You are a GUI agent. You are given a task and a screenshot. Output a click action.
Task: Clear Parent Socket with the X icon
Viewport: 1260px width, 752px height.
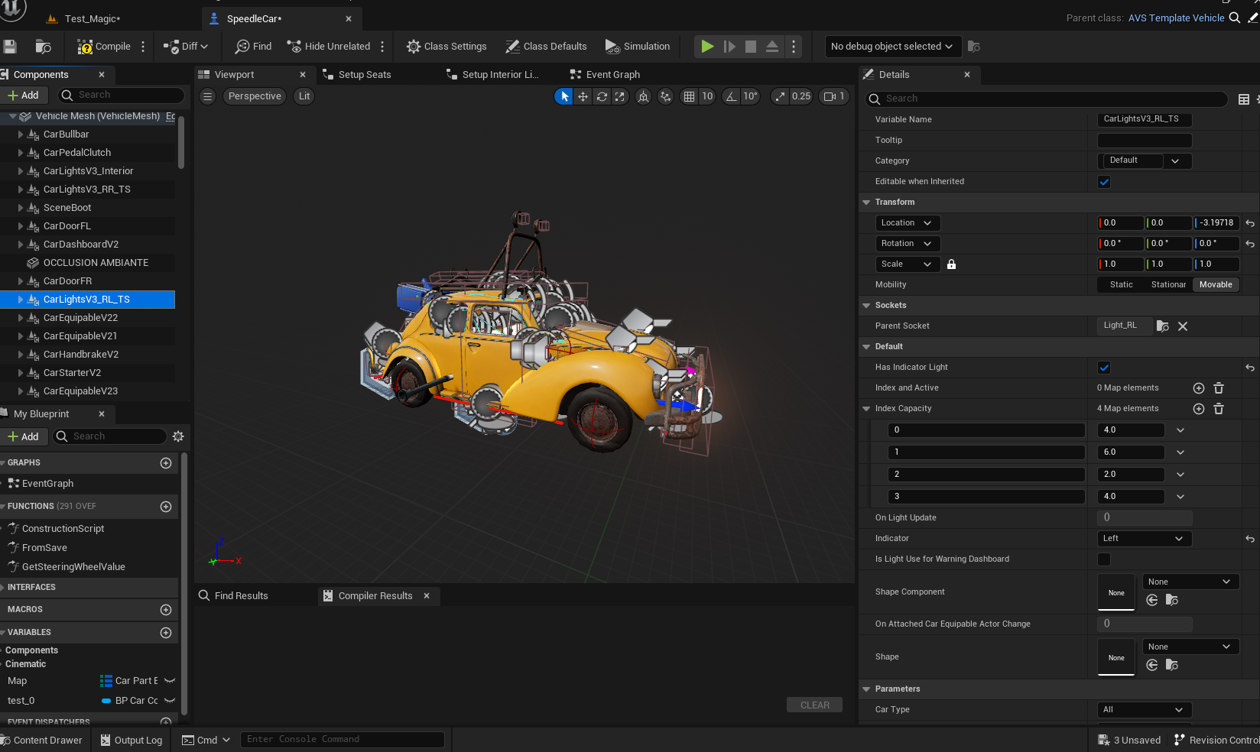[1183, 326]
